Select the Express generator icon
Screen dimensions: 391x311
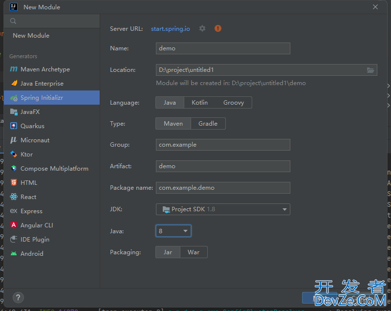tap(14, 211)
